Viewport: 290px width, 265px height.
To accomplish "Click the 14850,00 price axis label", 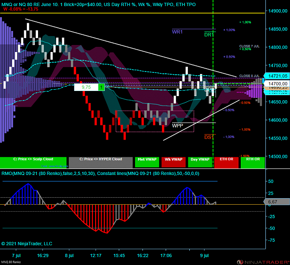I will tap(278, 29).
